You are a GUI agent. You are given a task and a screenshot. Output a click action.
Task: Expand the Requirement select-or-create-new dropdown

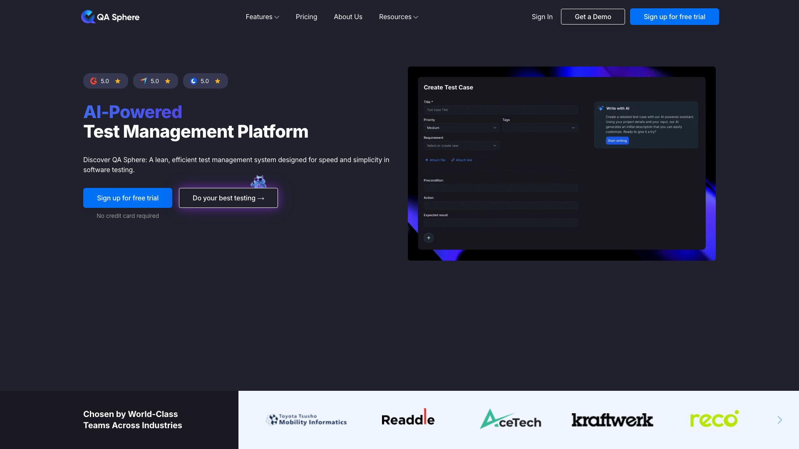pyautogui.click(x=461, y=146)
